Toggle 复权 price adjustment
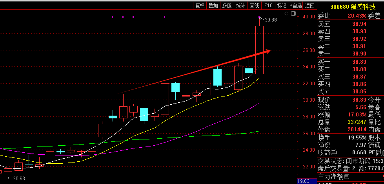384x184 pixels. 200,5
